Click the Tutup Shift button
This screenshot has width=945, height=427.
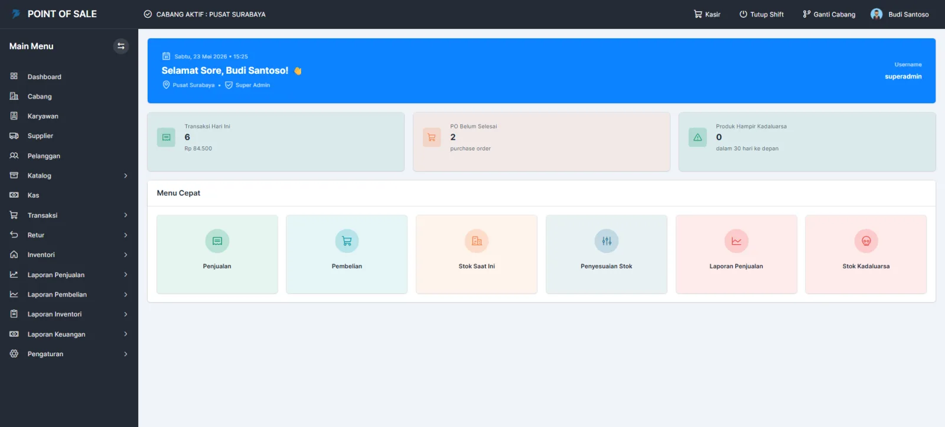pyautogui.click(x=761, y=14)
